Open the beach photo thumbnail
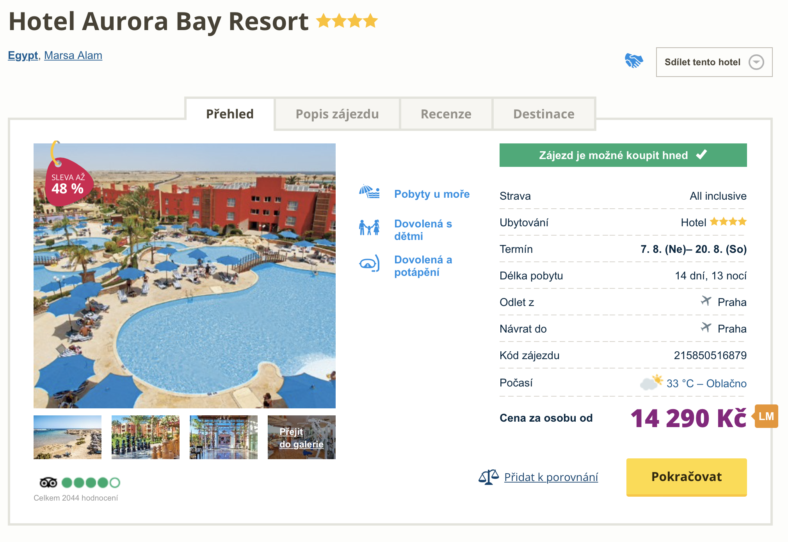This screenshot has height=542, width=788. (68, 437)
